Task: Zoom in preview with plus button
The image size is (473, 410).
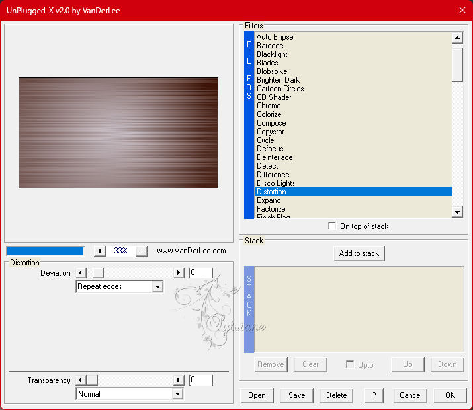Action: tap(99, 251)
